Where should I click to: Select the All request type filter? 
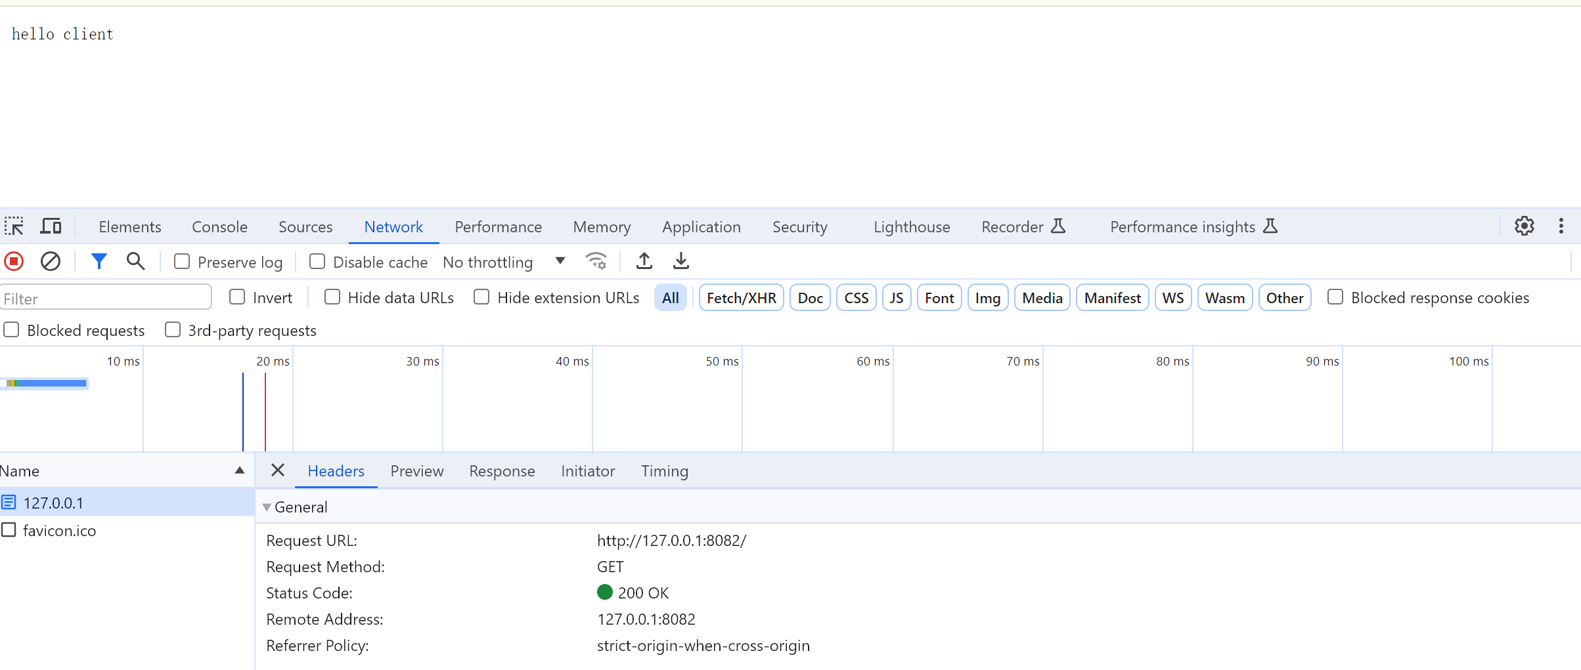point(671,297)
